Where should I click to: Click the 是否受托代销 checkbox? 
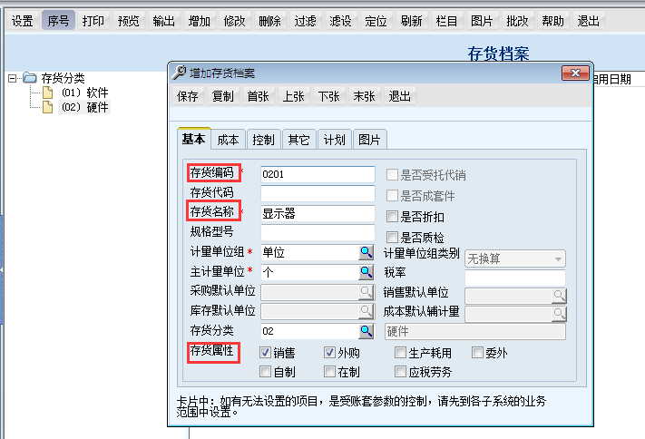click(392, 175)
